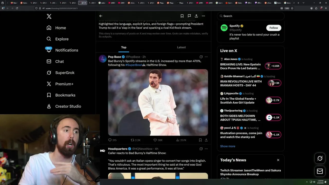Open the Explore page
This screenshot has height=185, width=329.
tap(58, 39)
